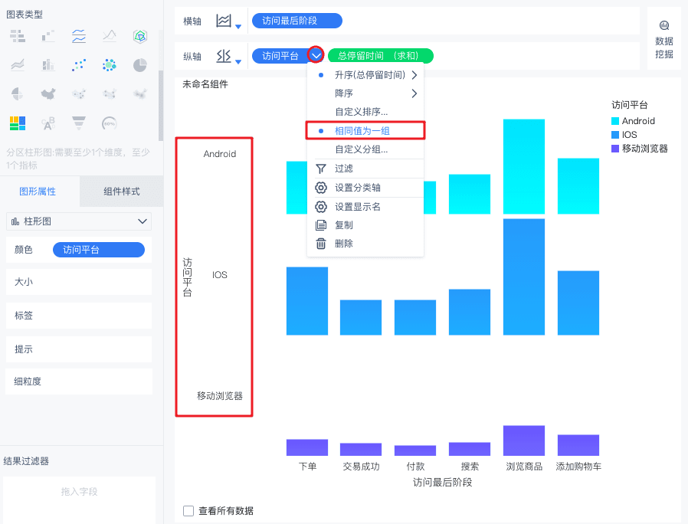The image size is (688, 524).
Task: Enable the 查看所有数据 checkbox
Action: point(188,511)
